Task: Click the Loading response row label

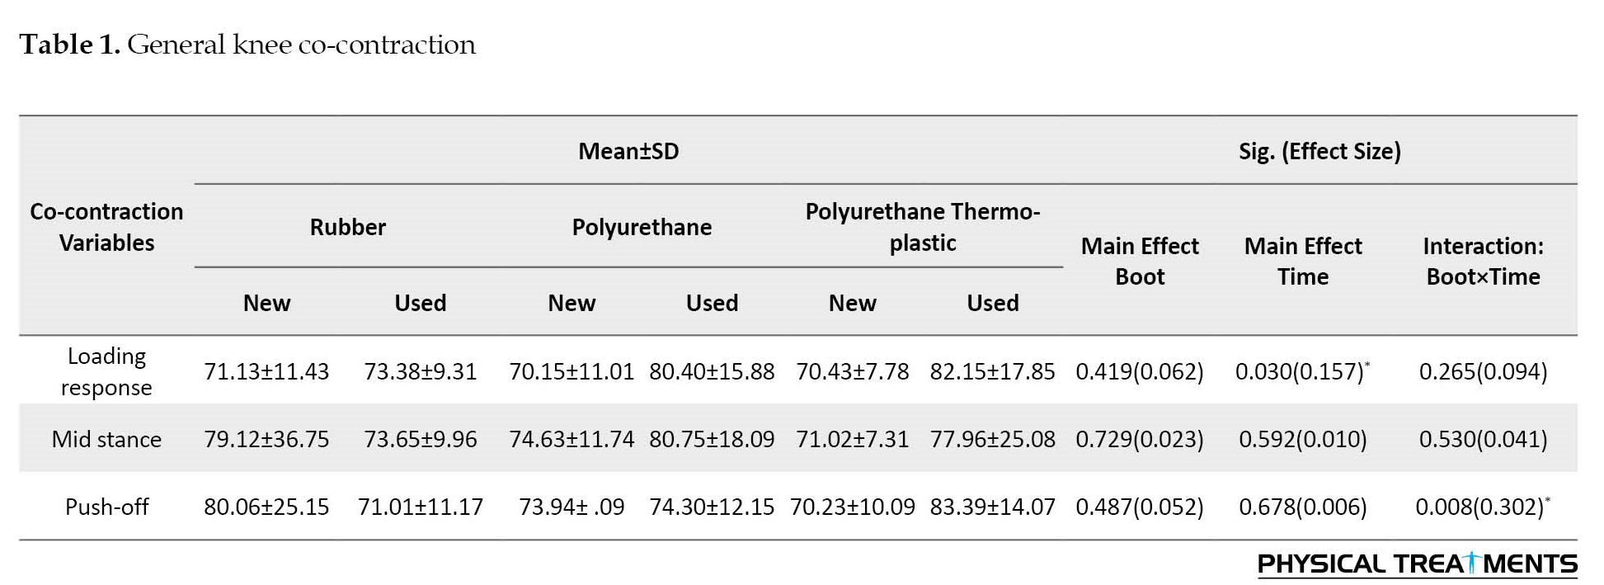Action: [x=106, y=371]
